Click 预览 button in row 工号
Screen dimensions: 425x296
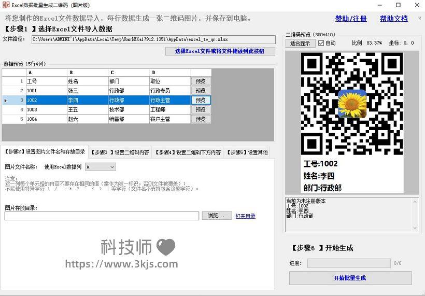click(201, 81)
